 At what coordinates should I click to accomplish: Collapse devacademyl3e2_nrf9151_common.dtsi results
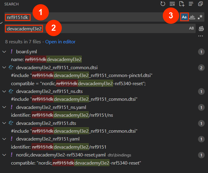[4, 68]
